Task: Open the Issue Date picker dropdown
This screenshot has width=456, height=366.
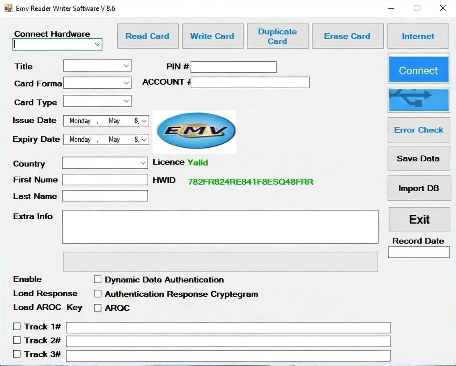Action: point(145,120)
